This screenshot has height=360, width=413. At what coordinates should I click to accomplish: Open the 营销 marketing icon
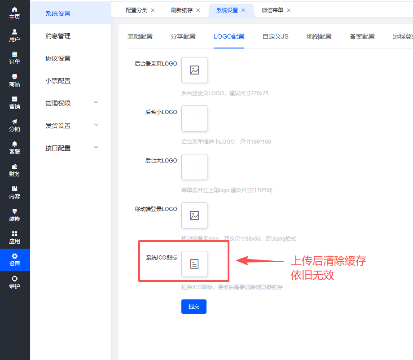(15, 99)
